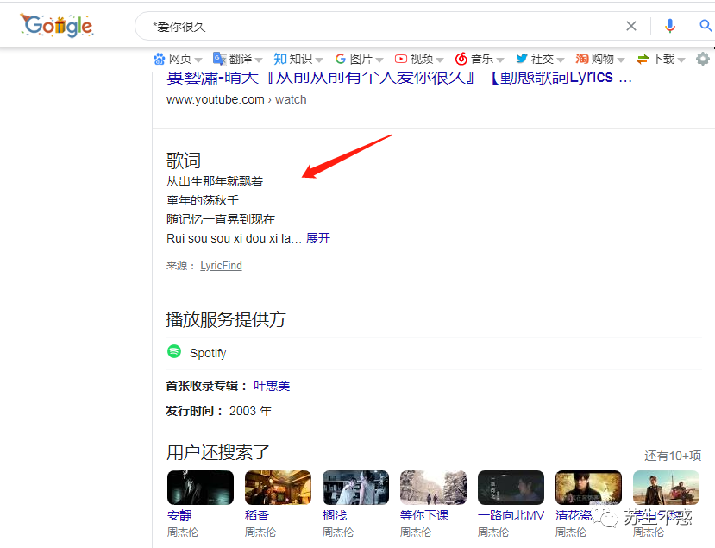Open the 稻香 song thumbnail
Screen dimensions: 715x548
pos(279,488)
